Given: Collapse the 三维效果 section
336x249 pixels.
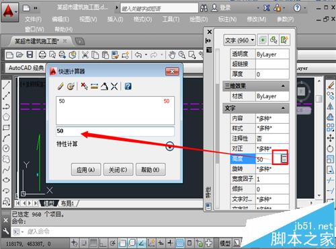Looking at the screenshot, I should pos(283,86).
